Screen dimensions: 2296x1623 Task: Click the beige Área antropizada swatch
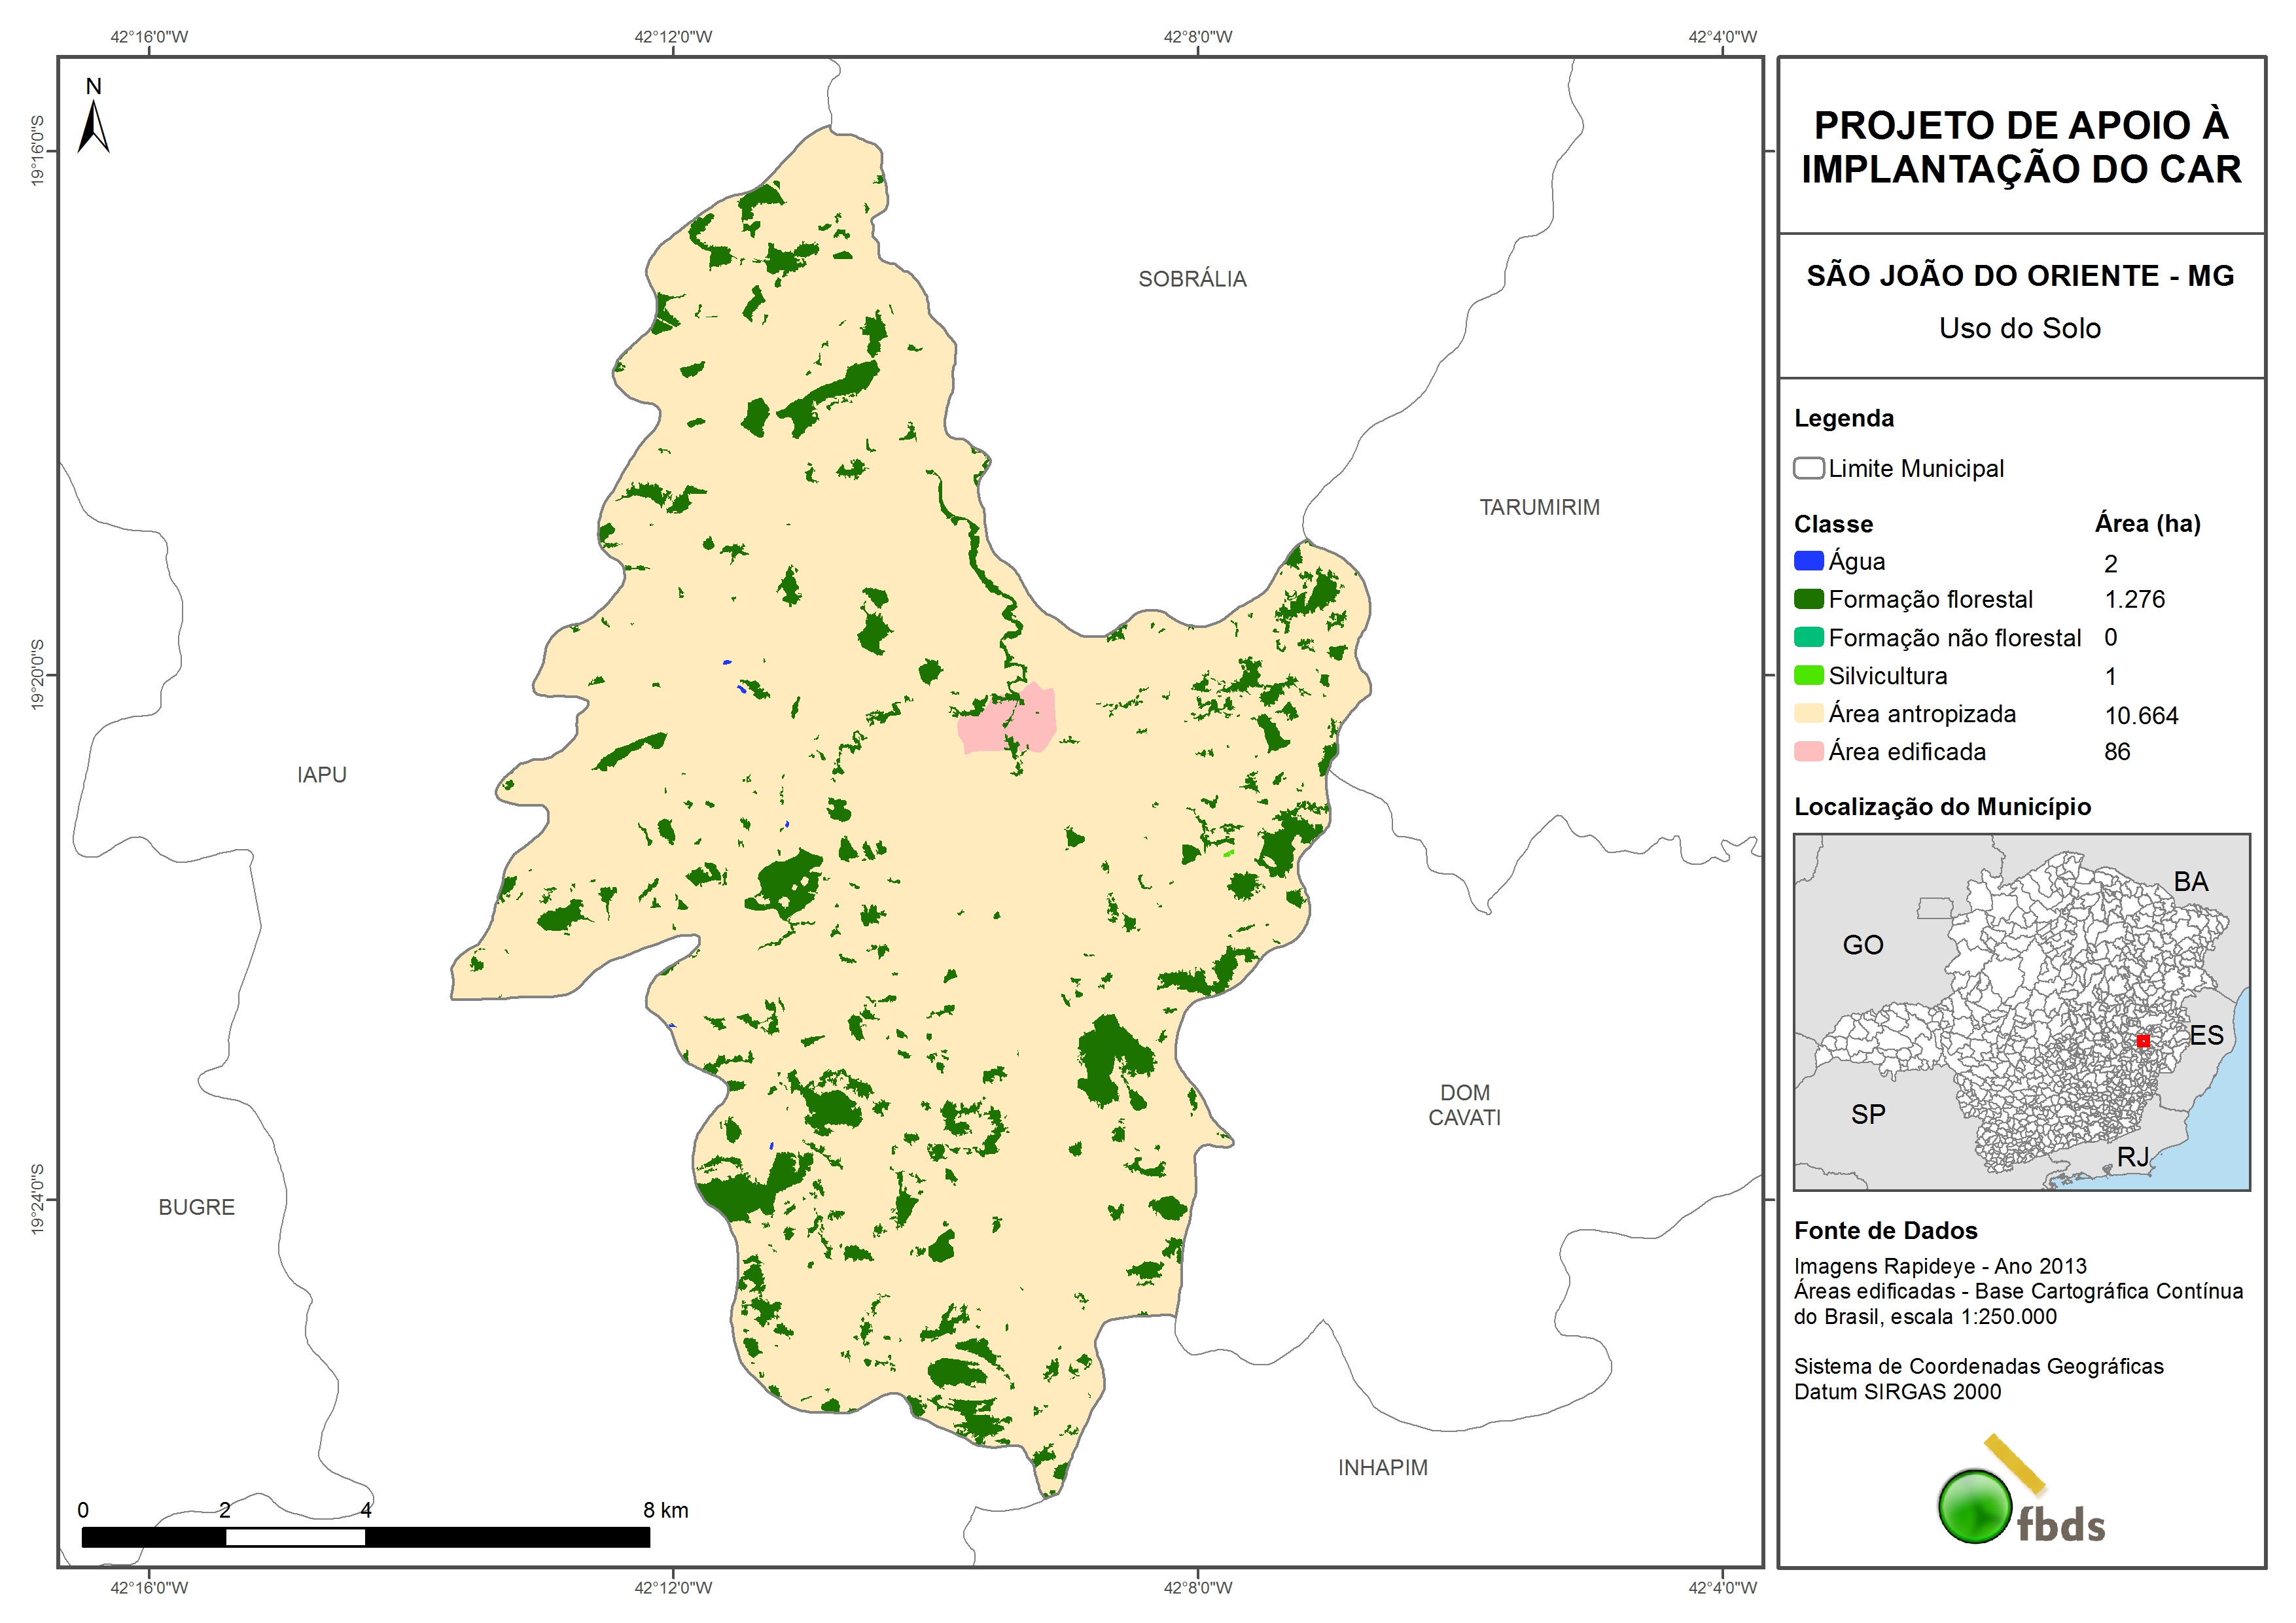1808,713
